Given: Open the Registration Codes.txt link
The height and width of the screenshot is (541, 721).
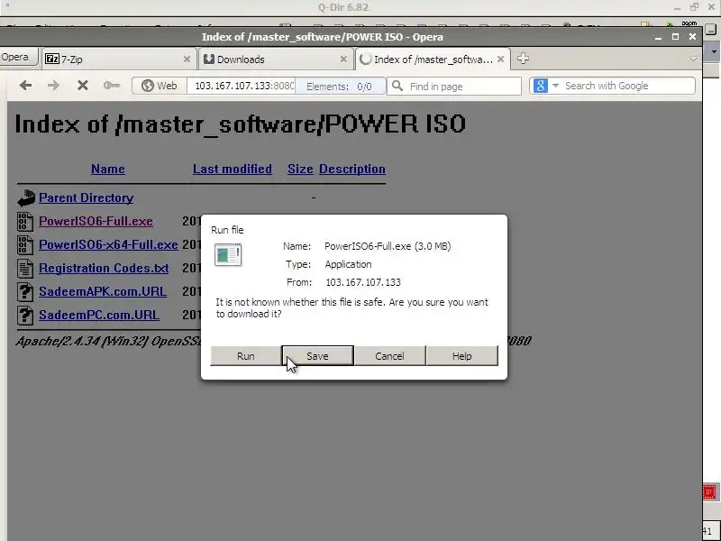Looking at the screenshot, I should pyautogui.click(x=104, y=268).
